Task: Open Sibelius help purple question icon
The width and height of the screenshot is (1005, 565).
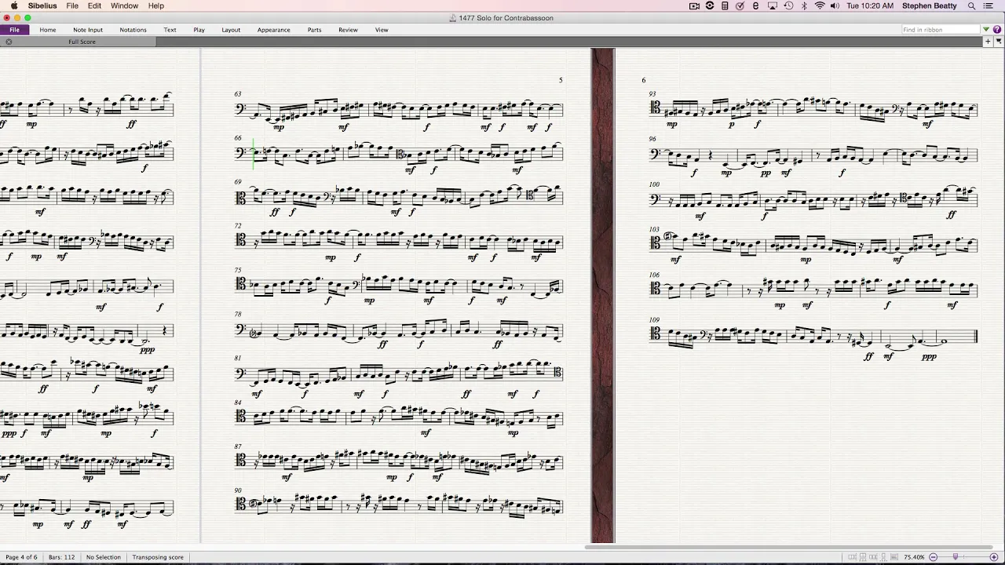Action: [997, 30]
